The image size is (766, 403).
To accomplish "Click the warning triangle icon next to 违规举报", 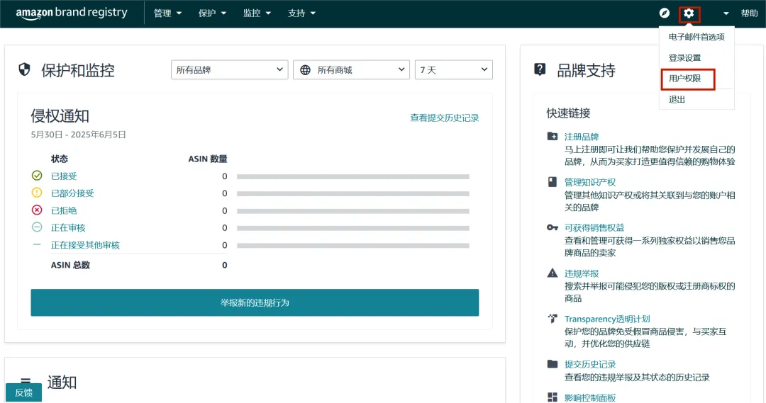I will point(553,273).
